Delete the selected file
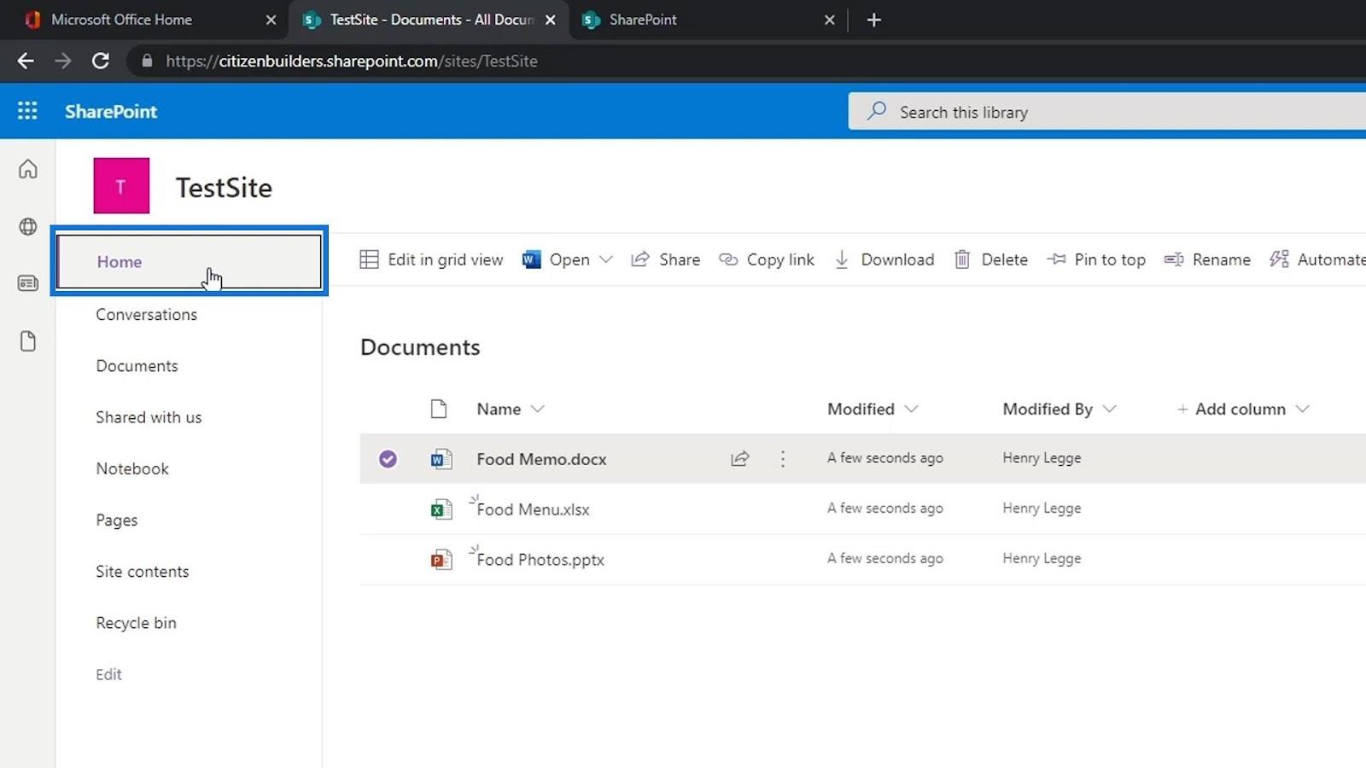 coord(991,259)
